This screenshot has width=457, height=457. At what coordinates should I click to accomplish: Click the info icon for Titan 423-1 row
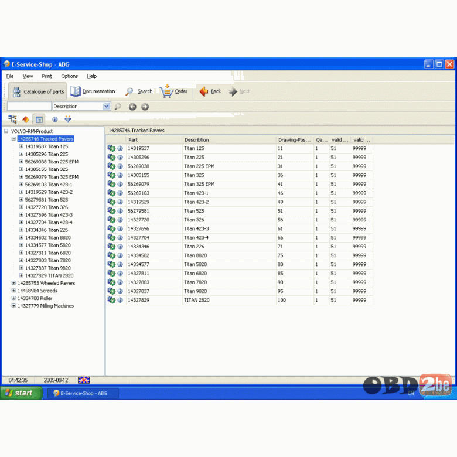coord(120,193)
